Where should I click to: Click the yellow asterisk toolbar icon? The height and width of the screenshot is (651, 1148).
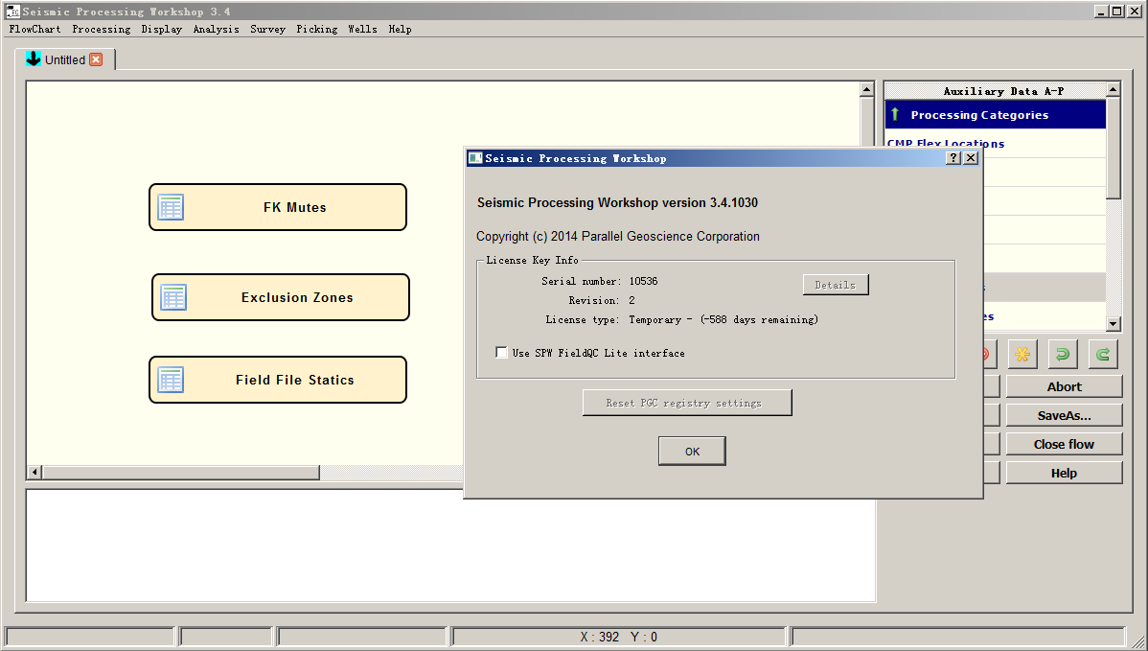pos(1022,355)
